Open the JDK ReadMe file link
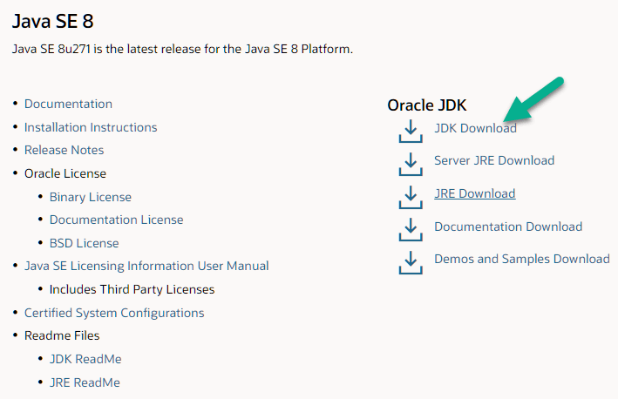The width and height of the screenshot is (618, 399). point(85,359)
